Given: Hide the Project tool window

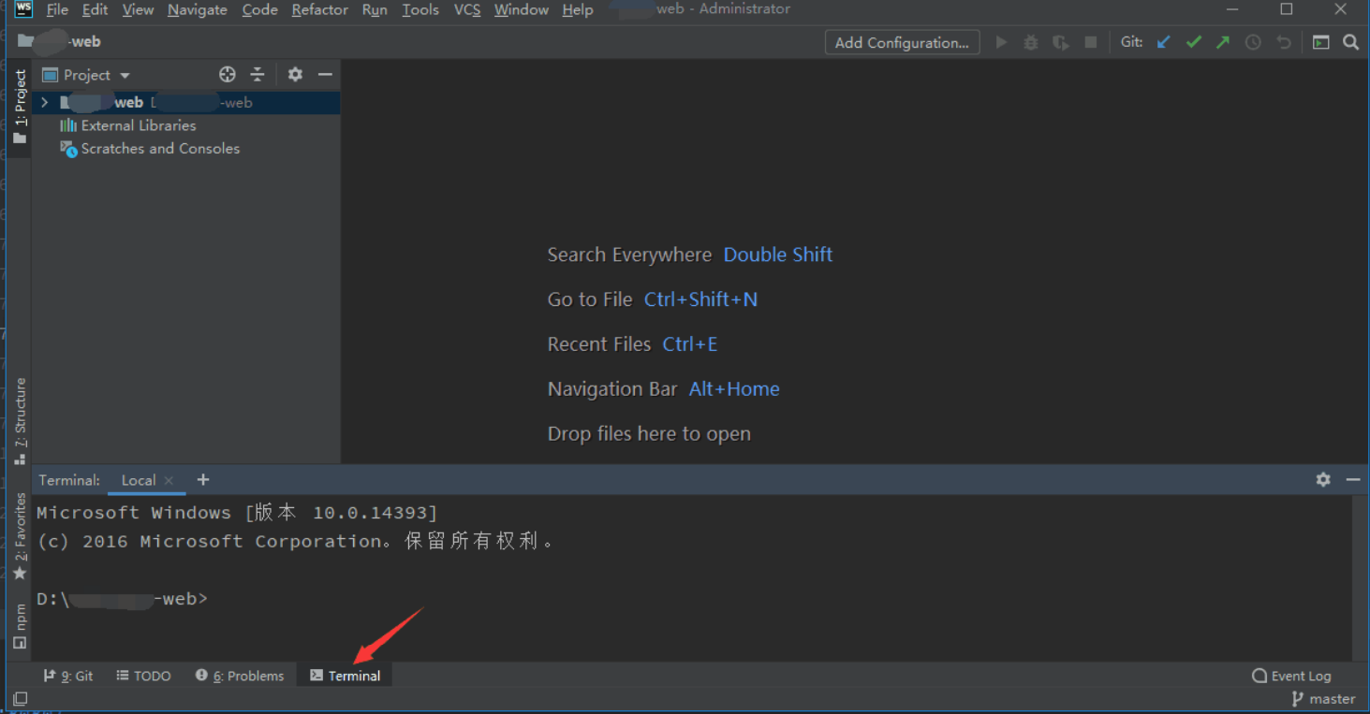Looking at the screenshot, I should point(324,74).
